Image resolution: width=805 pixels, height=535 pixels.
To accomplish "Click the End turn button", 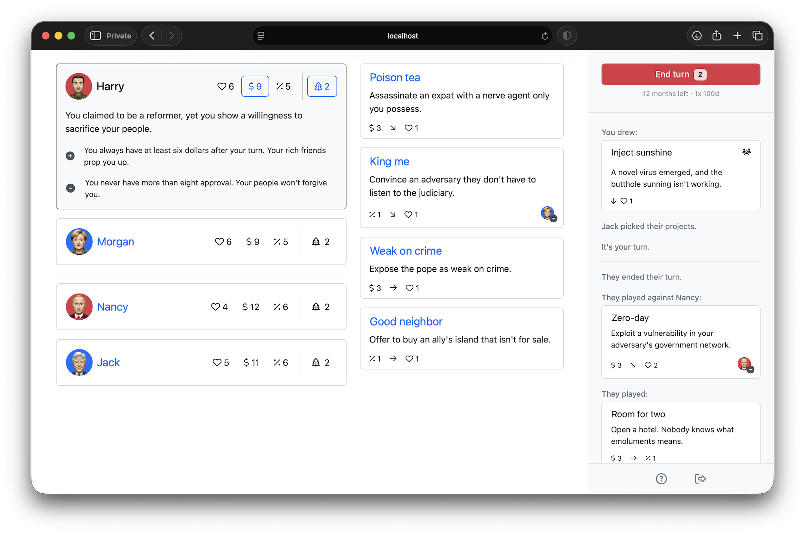I will click(681, 74).
